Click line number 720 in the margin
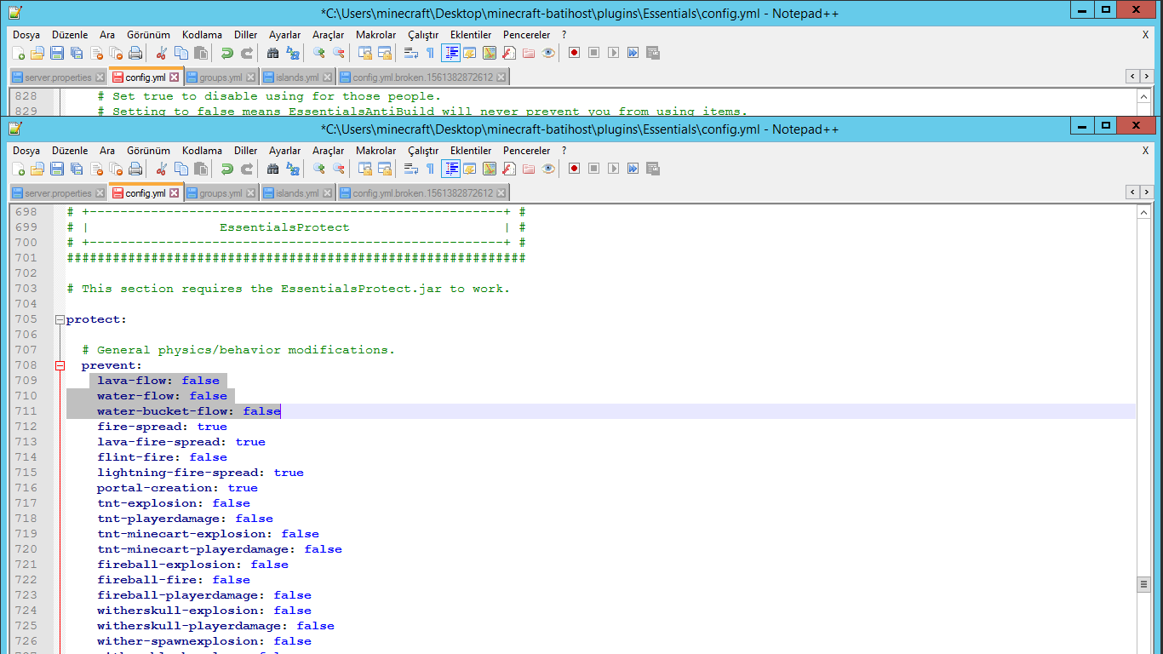This screenshot has width=1163, height=654. tap(26, 549)
